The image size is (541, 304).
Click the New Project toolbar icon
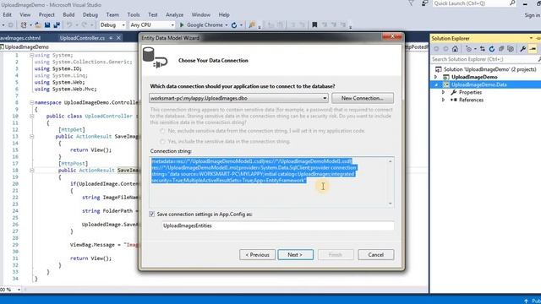(x=24, y=24)
